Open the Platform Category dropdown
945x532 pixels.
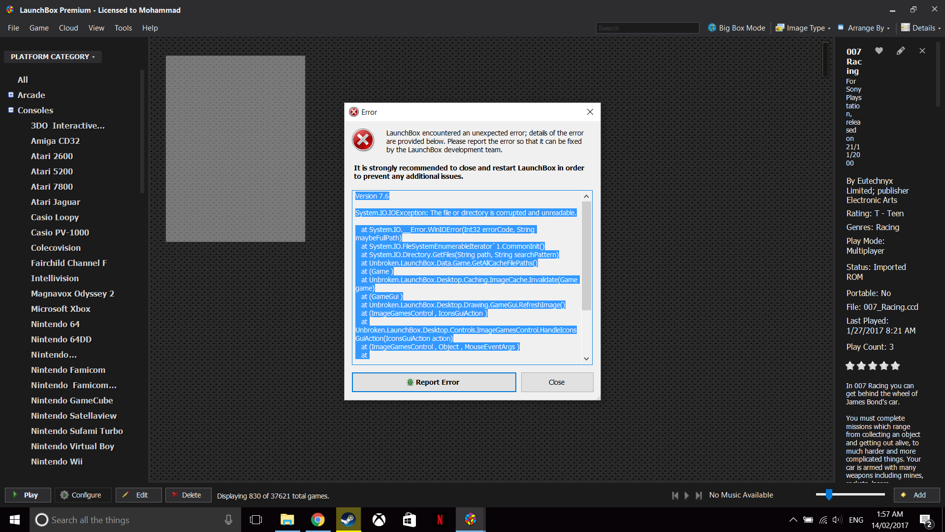point(53,57)
